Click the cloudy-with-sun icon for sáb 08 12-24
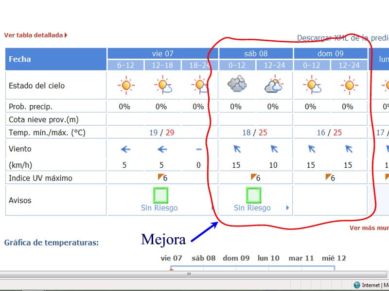 pyautogui.click(x=274, y=85)
